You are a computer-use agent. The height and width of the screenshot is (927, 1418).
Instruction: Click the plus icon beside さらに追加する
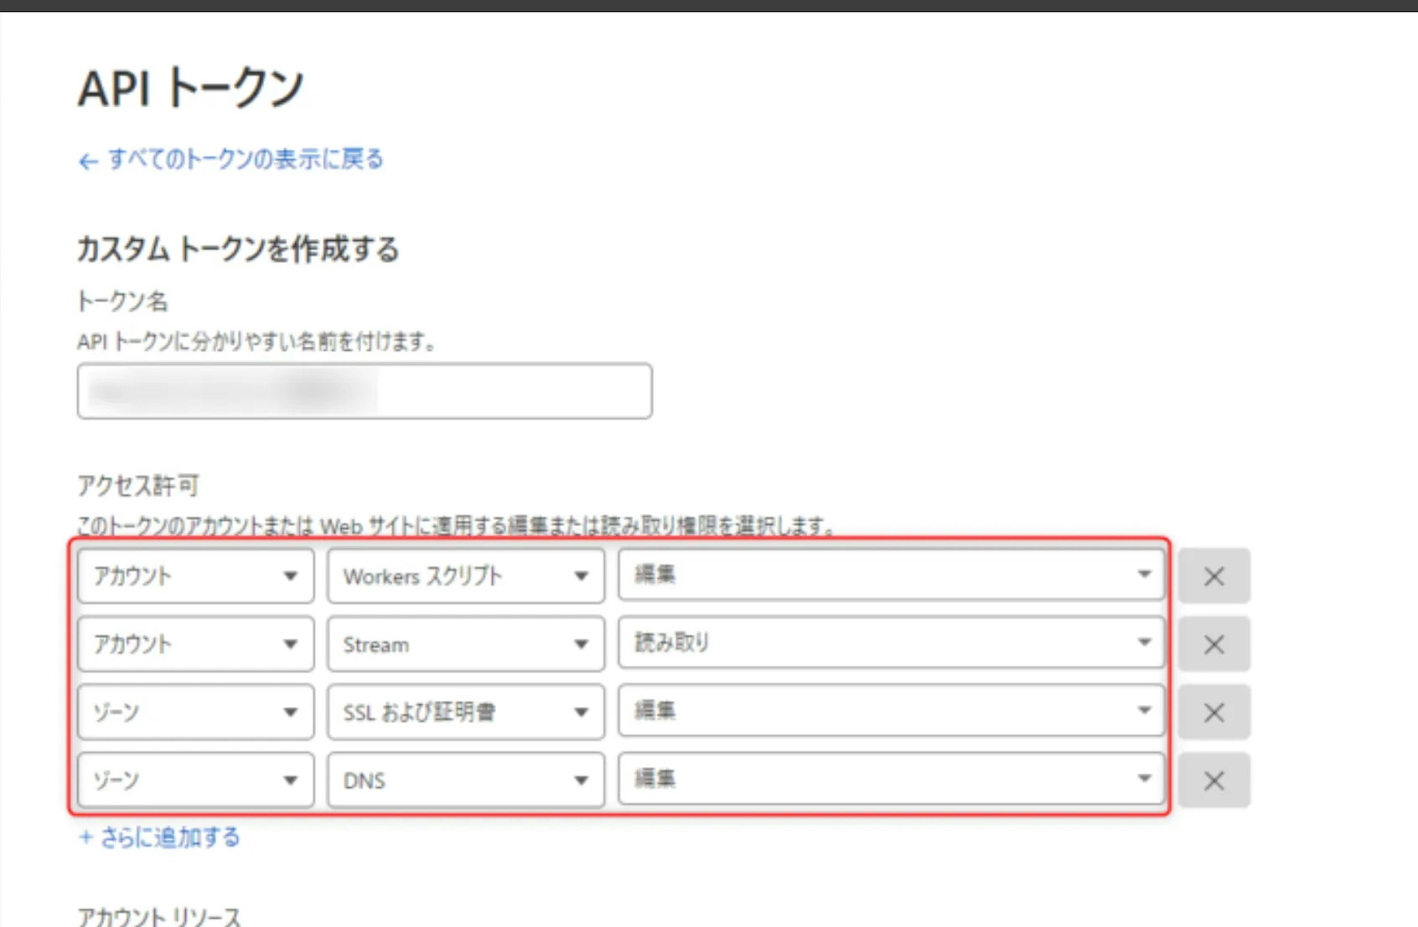coord(86,837)
